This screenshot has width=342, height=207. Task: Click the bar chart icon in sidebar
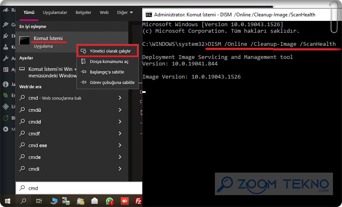[x=6, y=10]
